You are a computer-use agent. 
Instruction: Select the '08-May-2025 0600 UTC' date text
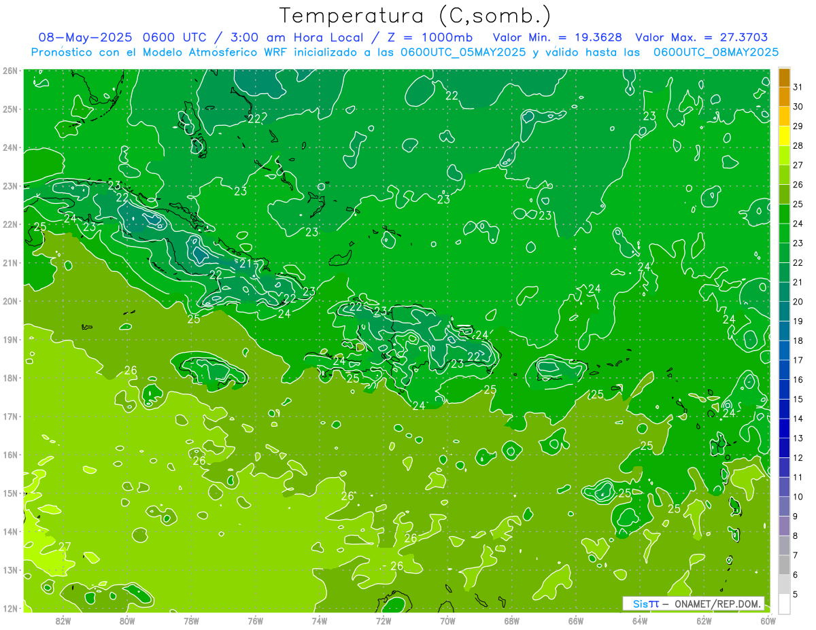tap(122, 37)
